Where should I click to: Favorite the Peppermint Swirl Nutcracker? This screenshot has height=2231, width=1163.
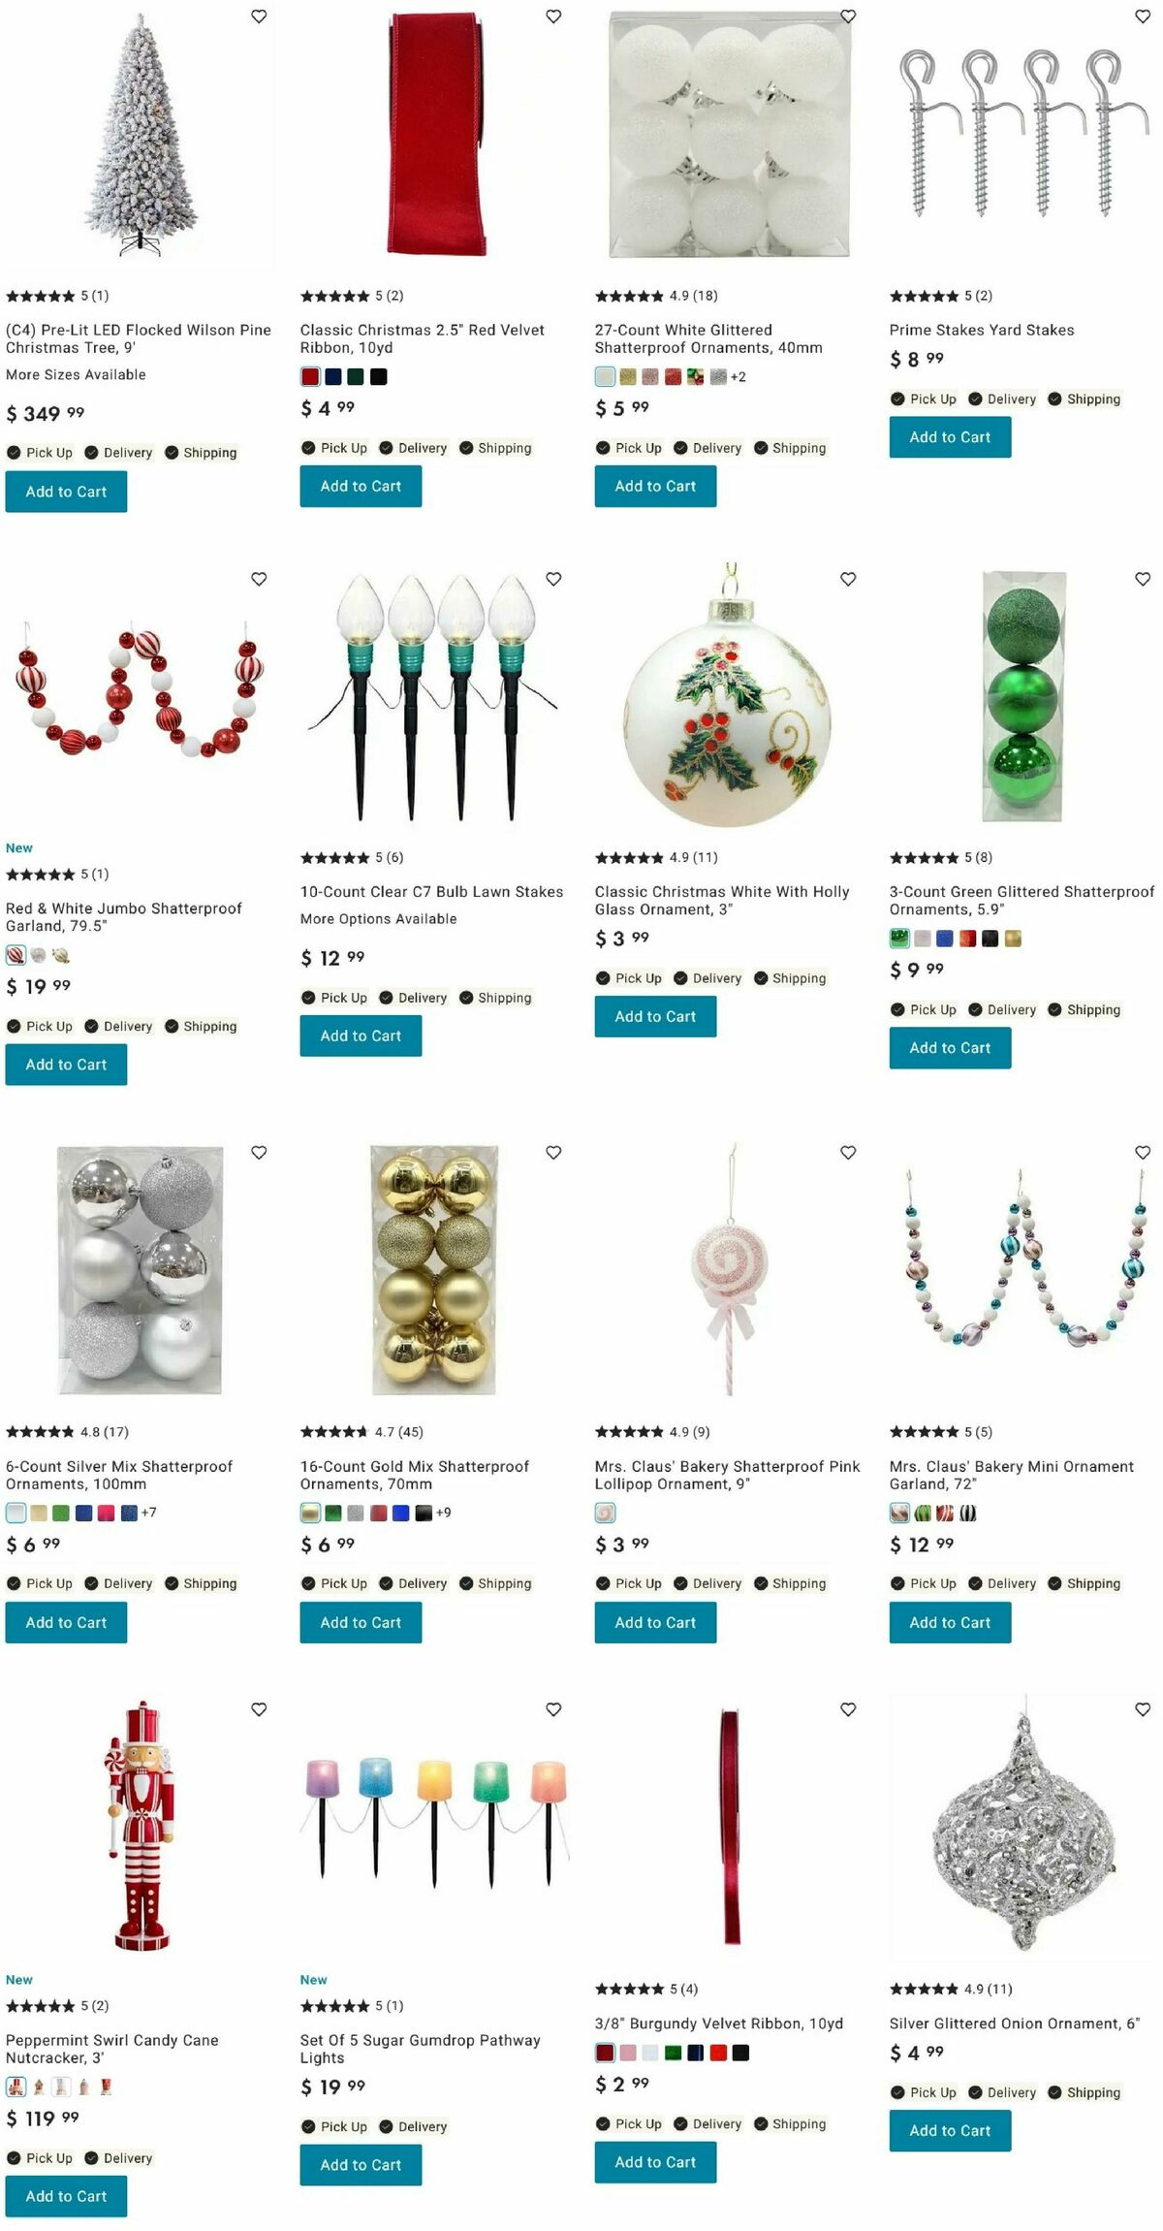(259, 1709)
